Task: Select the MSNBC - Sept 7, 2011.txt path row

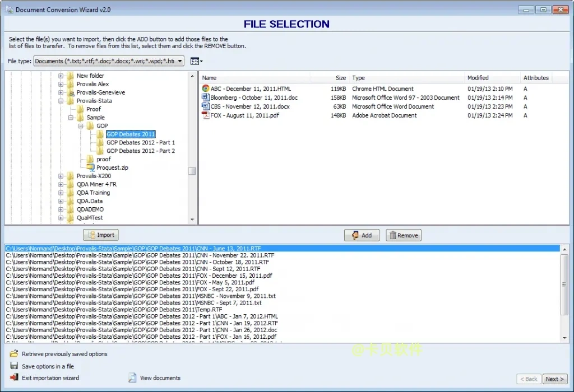Action: click(283, 303)
